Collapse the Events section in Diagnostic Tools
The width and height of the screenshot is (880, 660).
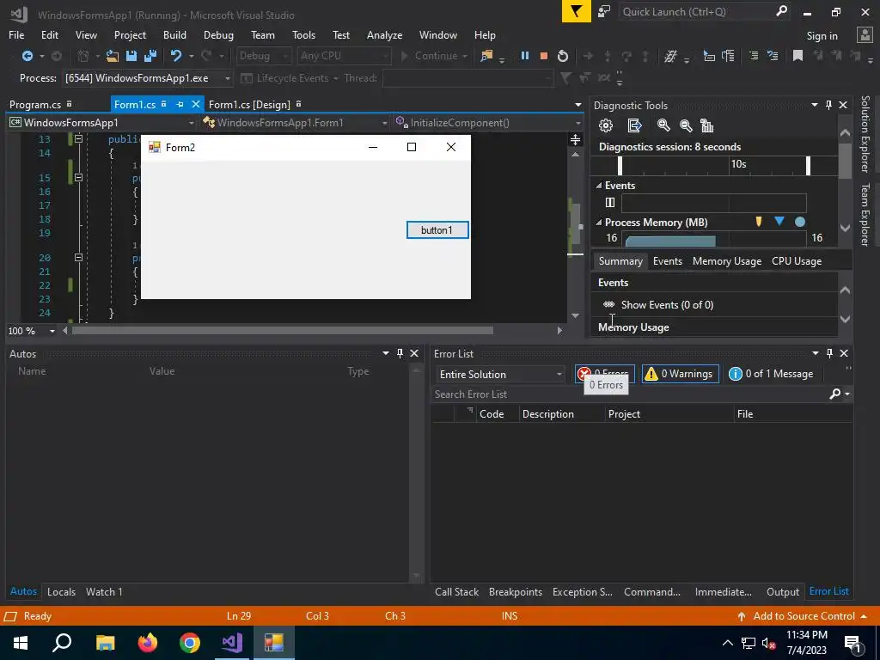click(599, 186)
